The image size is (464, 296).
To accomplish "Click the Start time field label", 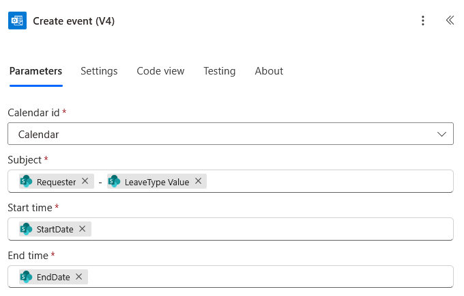I will tap(30, 208).
